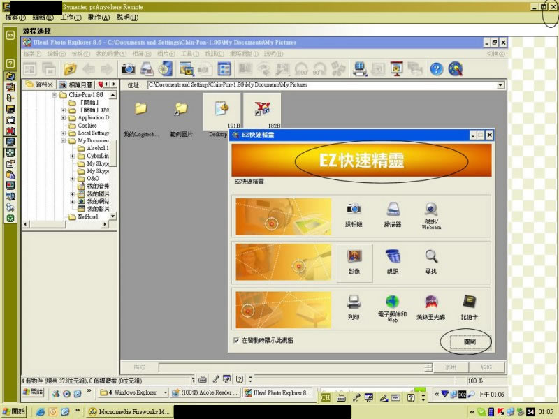Choose 照相機 in the EZ快速精靈 dialog
The width and height of the screenshot is (559, 419).
[354, 215]
